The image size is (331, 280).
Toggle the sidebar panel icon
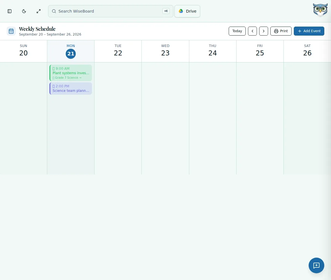(x=10, y=11)
